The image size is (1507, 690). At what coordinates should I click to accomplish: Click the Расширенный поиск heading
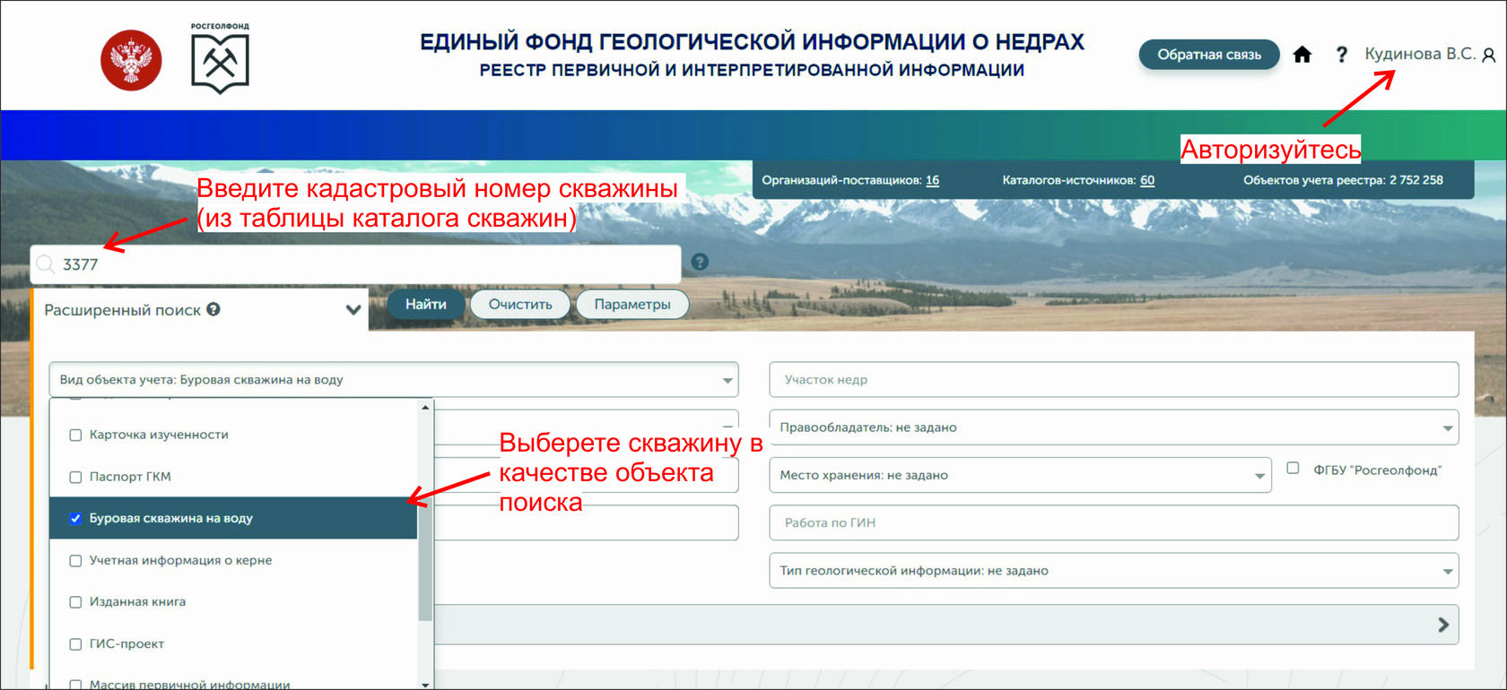(x=123, y=310)
